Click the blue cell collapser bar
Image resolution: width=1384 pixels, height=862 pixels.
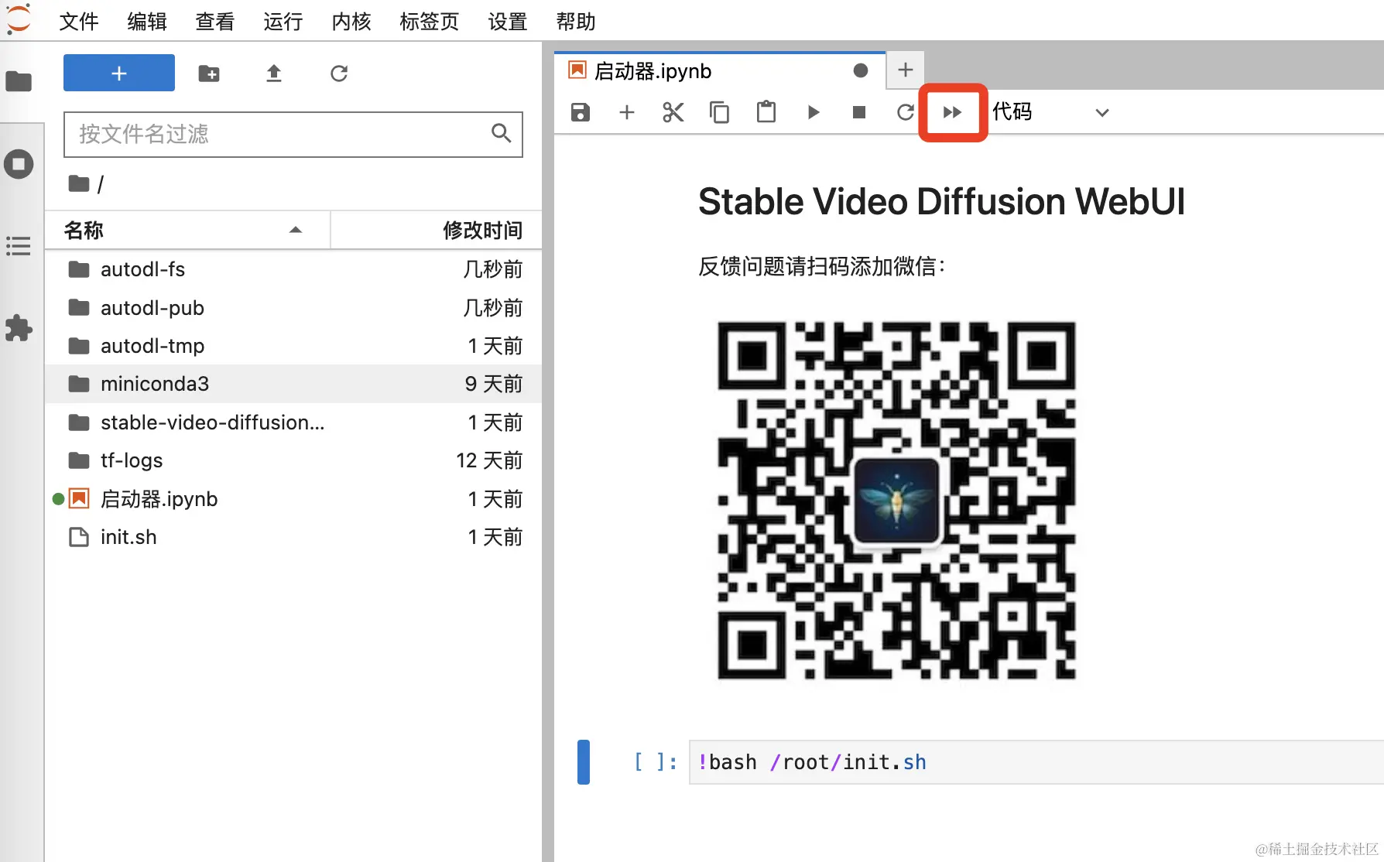coord(584,762)
